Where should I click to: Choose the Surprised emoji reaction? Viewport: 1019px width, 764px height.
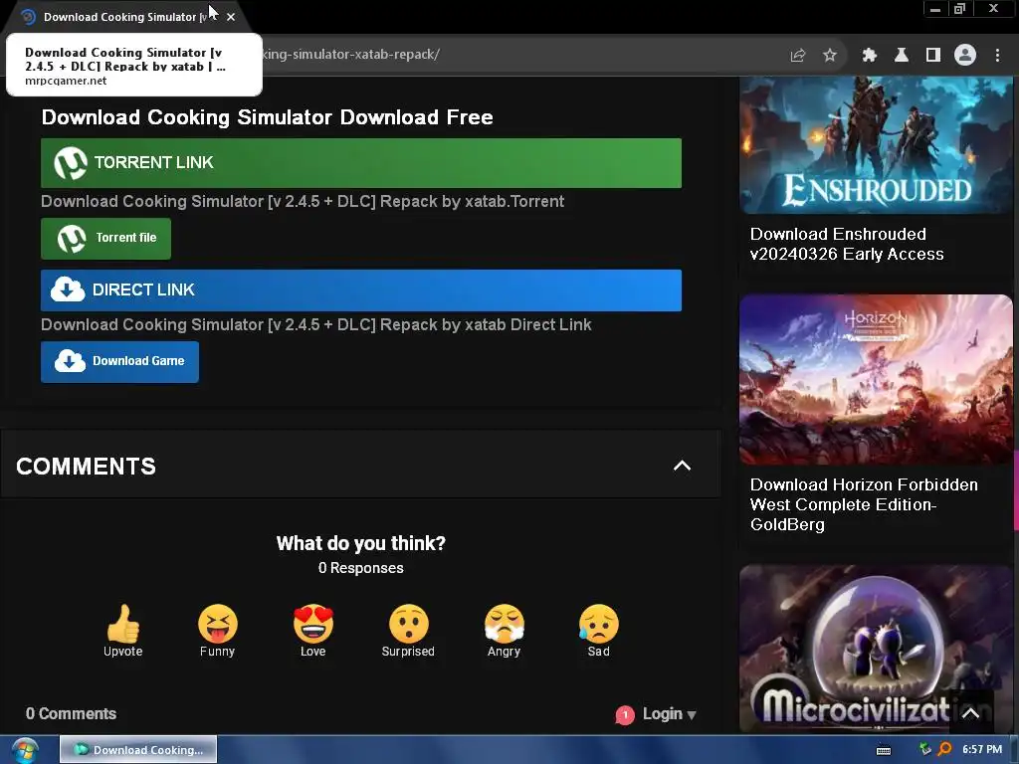pyautogui.click(x=408, y=631)
